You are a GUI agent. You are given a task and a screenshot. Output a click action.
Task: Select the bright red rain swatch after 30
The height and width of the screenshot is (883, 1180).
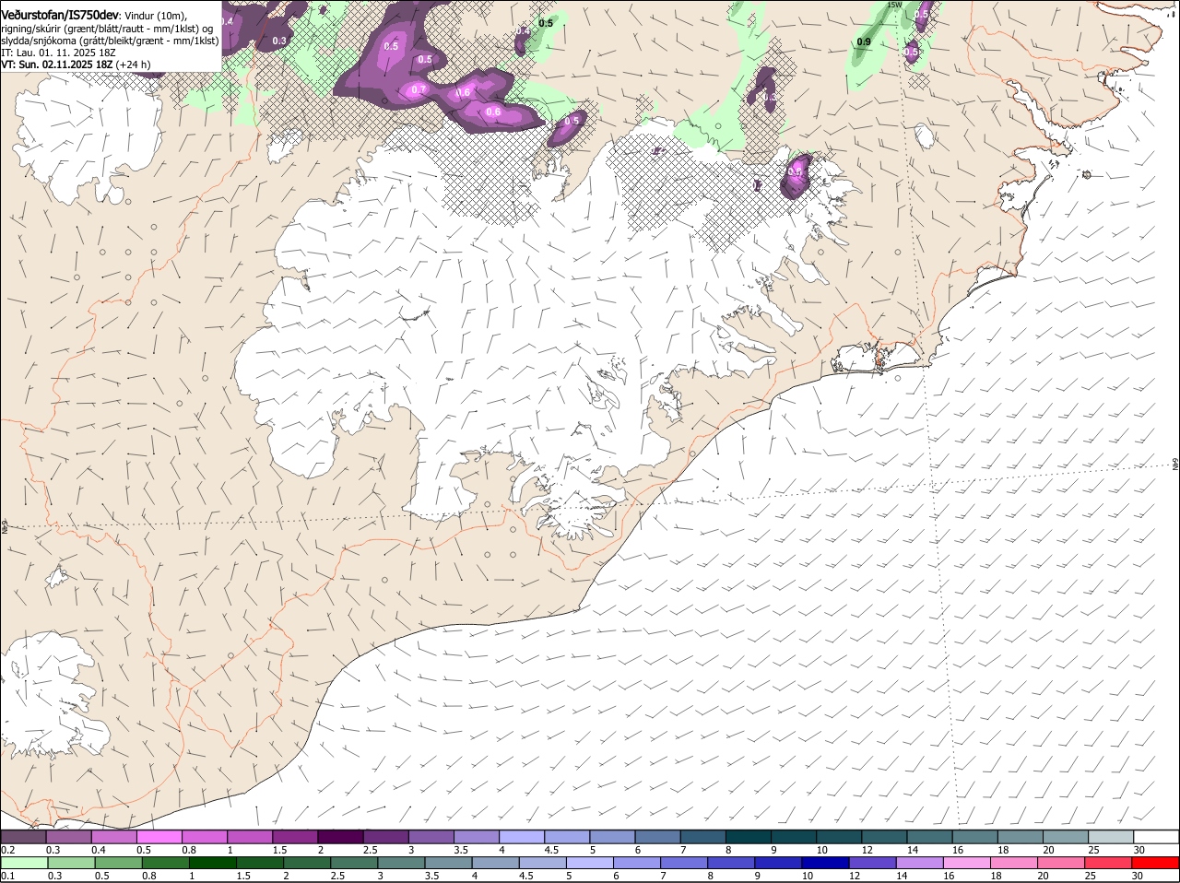[x=1155, y=864]
